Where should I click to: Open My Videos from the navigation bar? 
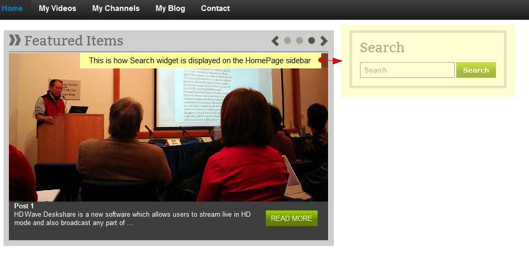tap(58, 8)
